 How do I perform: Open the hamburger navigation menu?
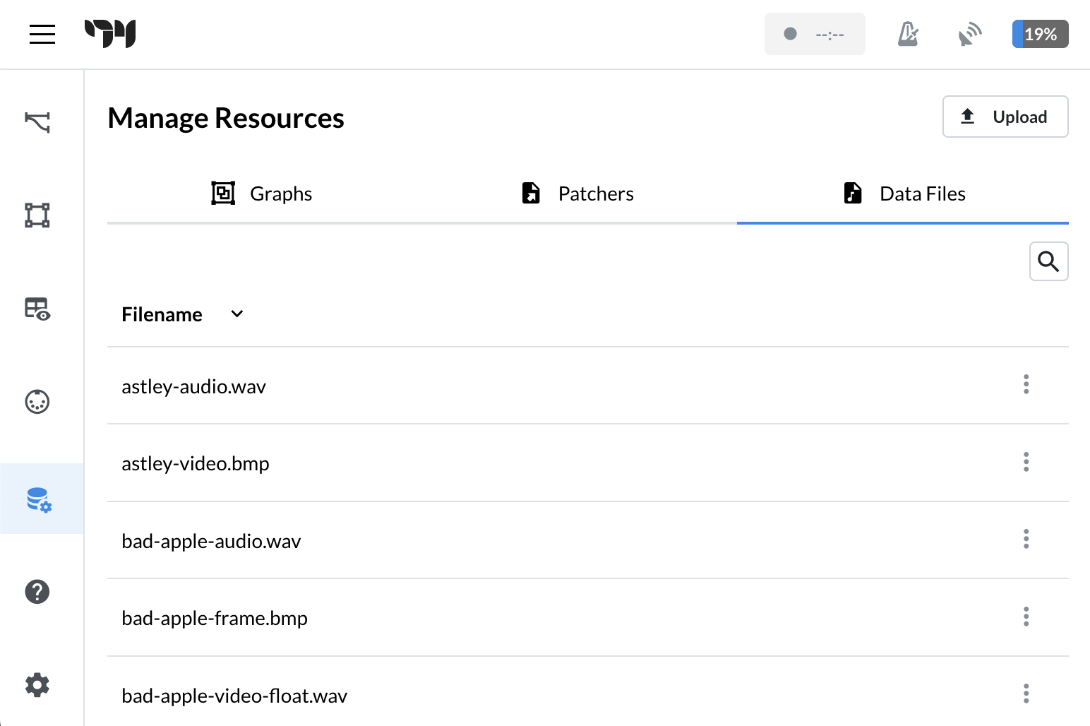[42, 34]
